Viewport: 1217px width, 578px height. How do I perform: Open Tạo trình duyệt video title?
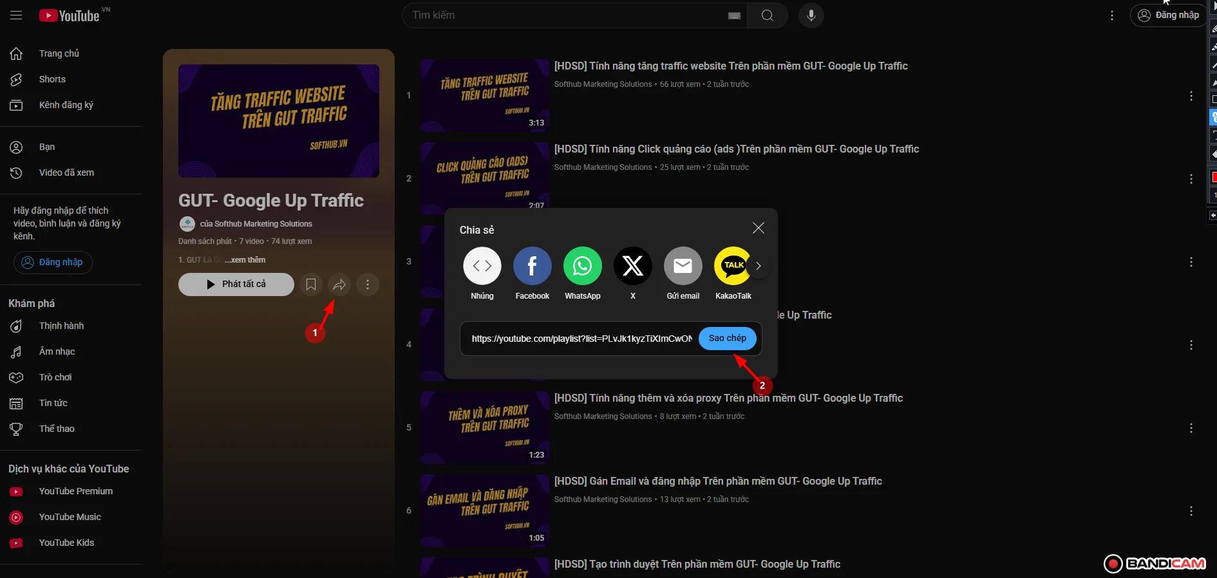[697, 564]
